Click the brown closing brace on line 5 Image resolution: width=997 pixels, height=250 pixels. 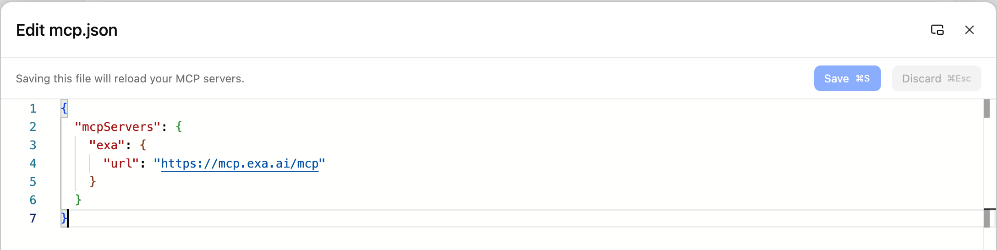tap(93, 181)
